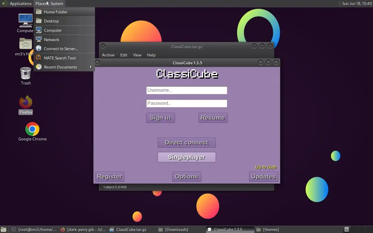Click Desktop icon in Places menu

pyautogui.click(x=38, y=21)
